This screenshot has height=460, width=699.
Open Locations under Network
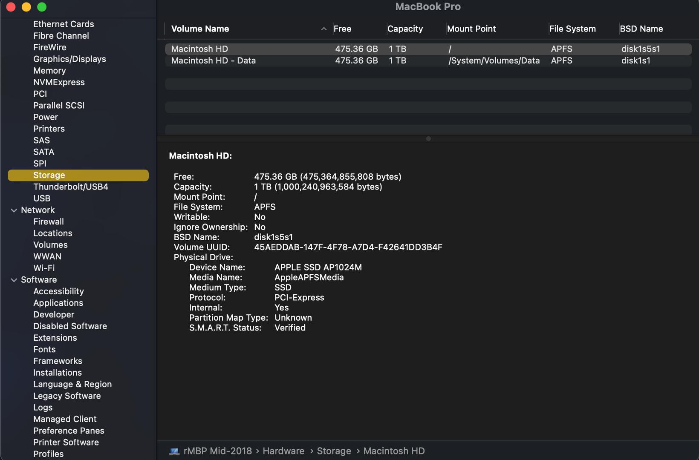point(53,233)
